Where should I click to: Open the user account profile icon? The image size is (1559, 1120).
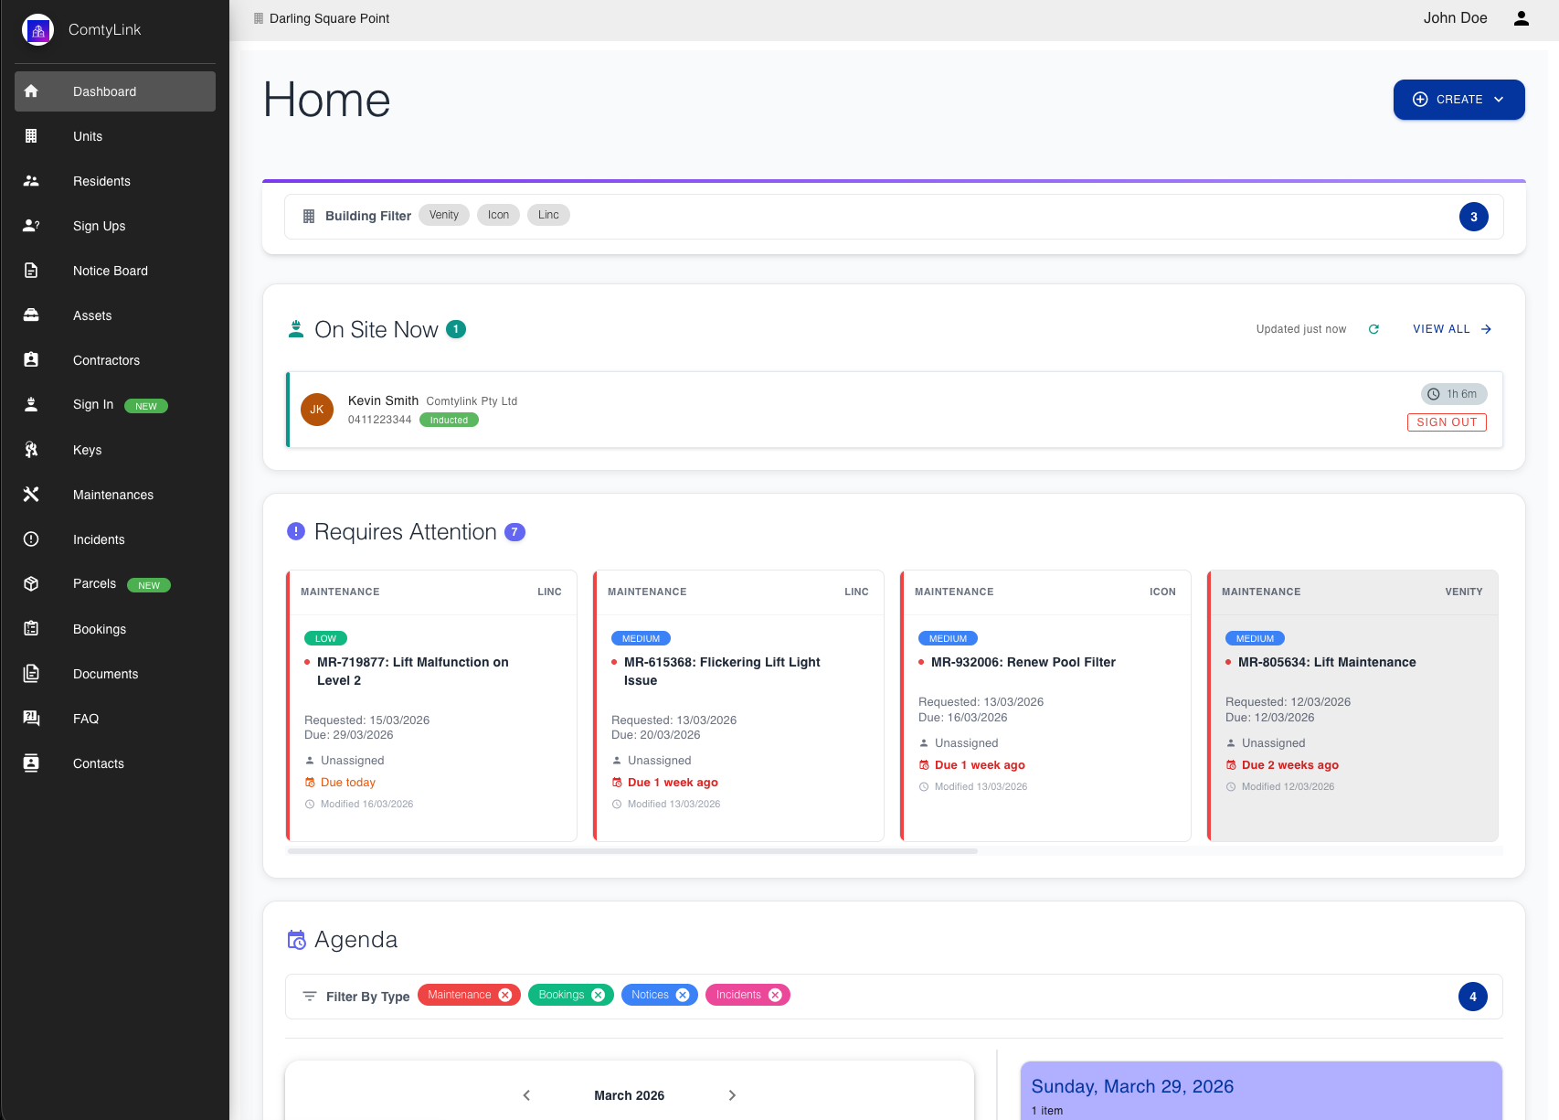[x=1522, y=18]
